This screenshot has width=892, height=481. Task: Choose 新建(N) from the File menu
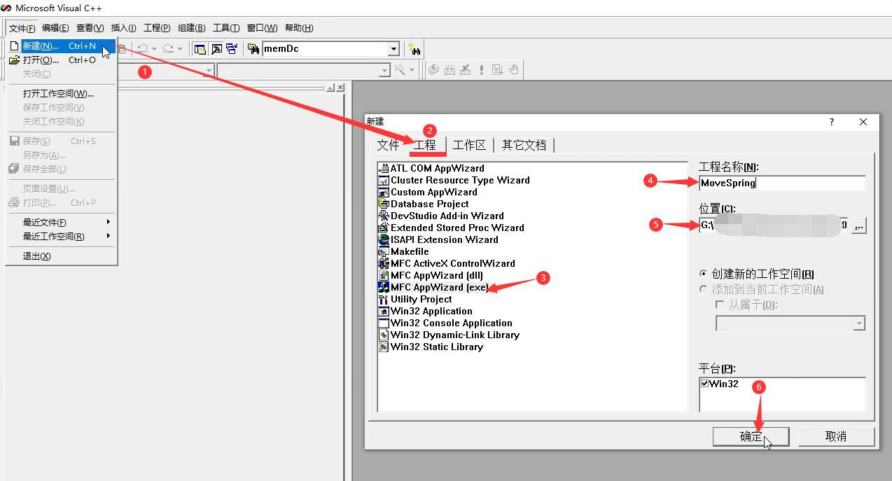[x=62, y=46]
